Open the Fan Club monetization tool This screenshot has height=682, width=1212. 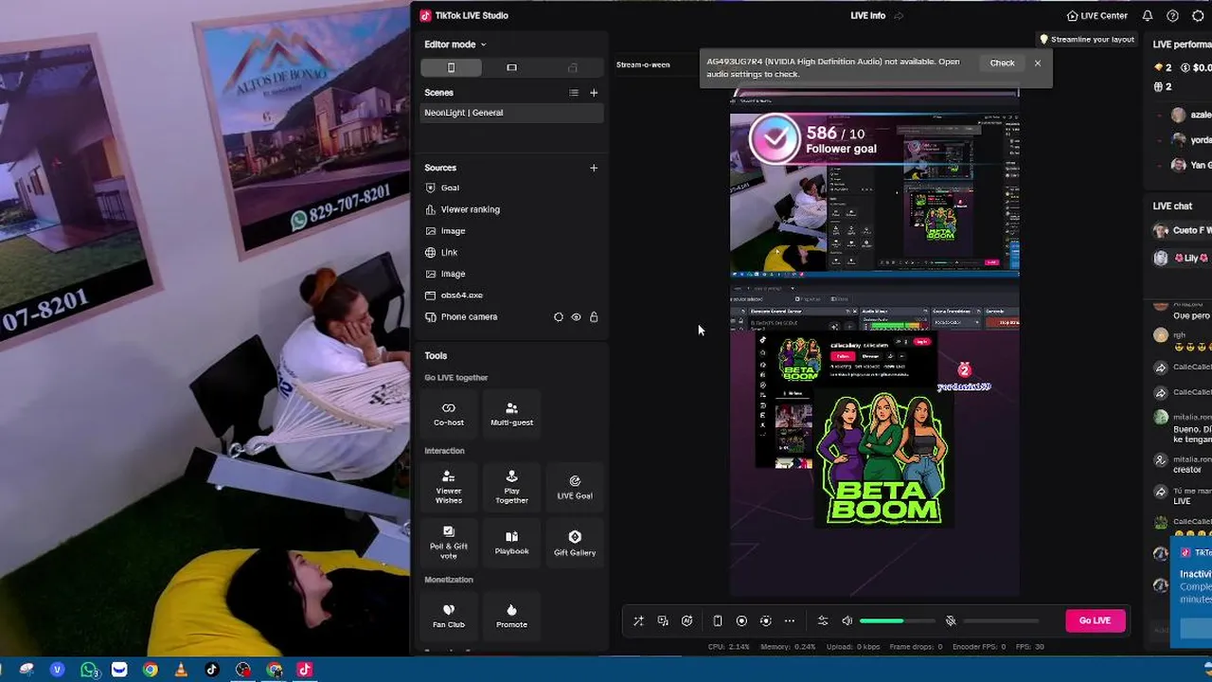[449, 616]
